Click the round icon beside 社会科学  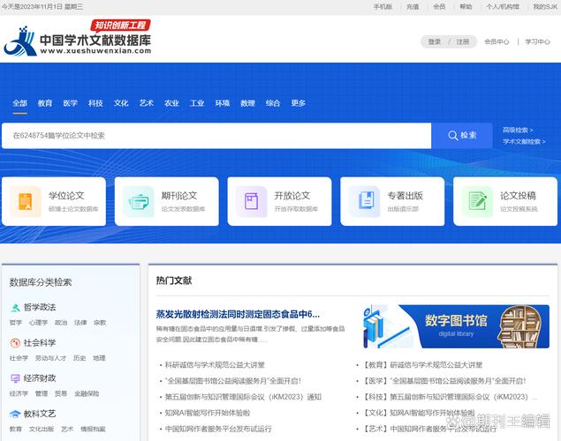pyautogui.click(x=15, y=343)
